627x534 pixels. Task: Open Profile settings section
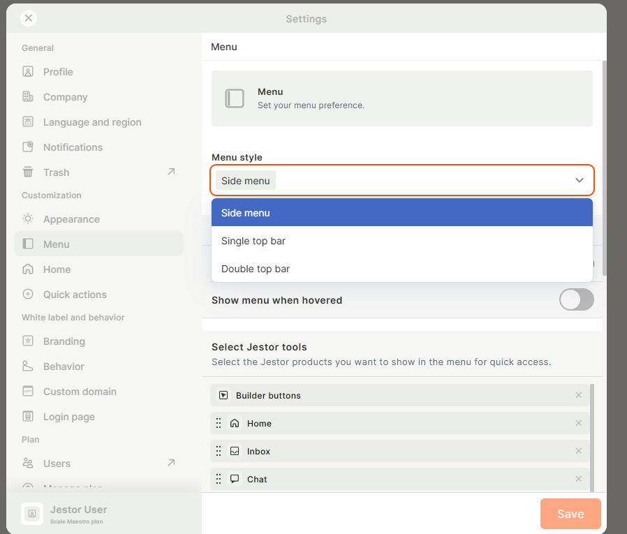click(x=98, y=71)
